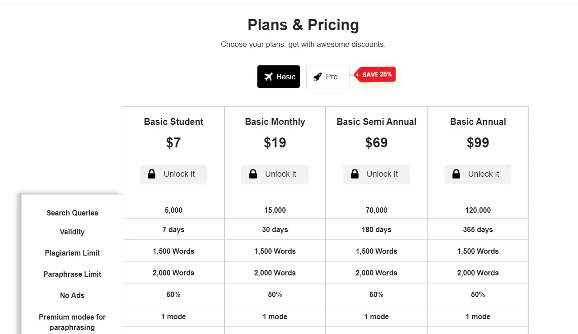The image size is (578, 334).
Task: Click the Plans & Pricing heading
Action: pos(303,25)
